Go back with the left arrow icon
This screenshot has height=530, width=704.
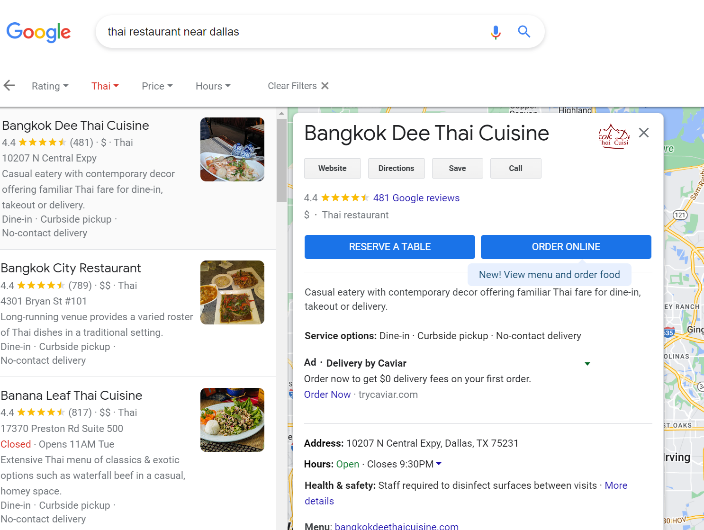[x=9, y=86]
